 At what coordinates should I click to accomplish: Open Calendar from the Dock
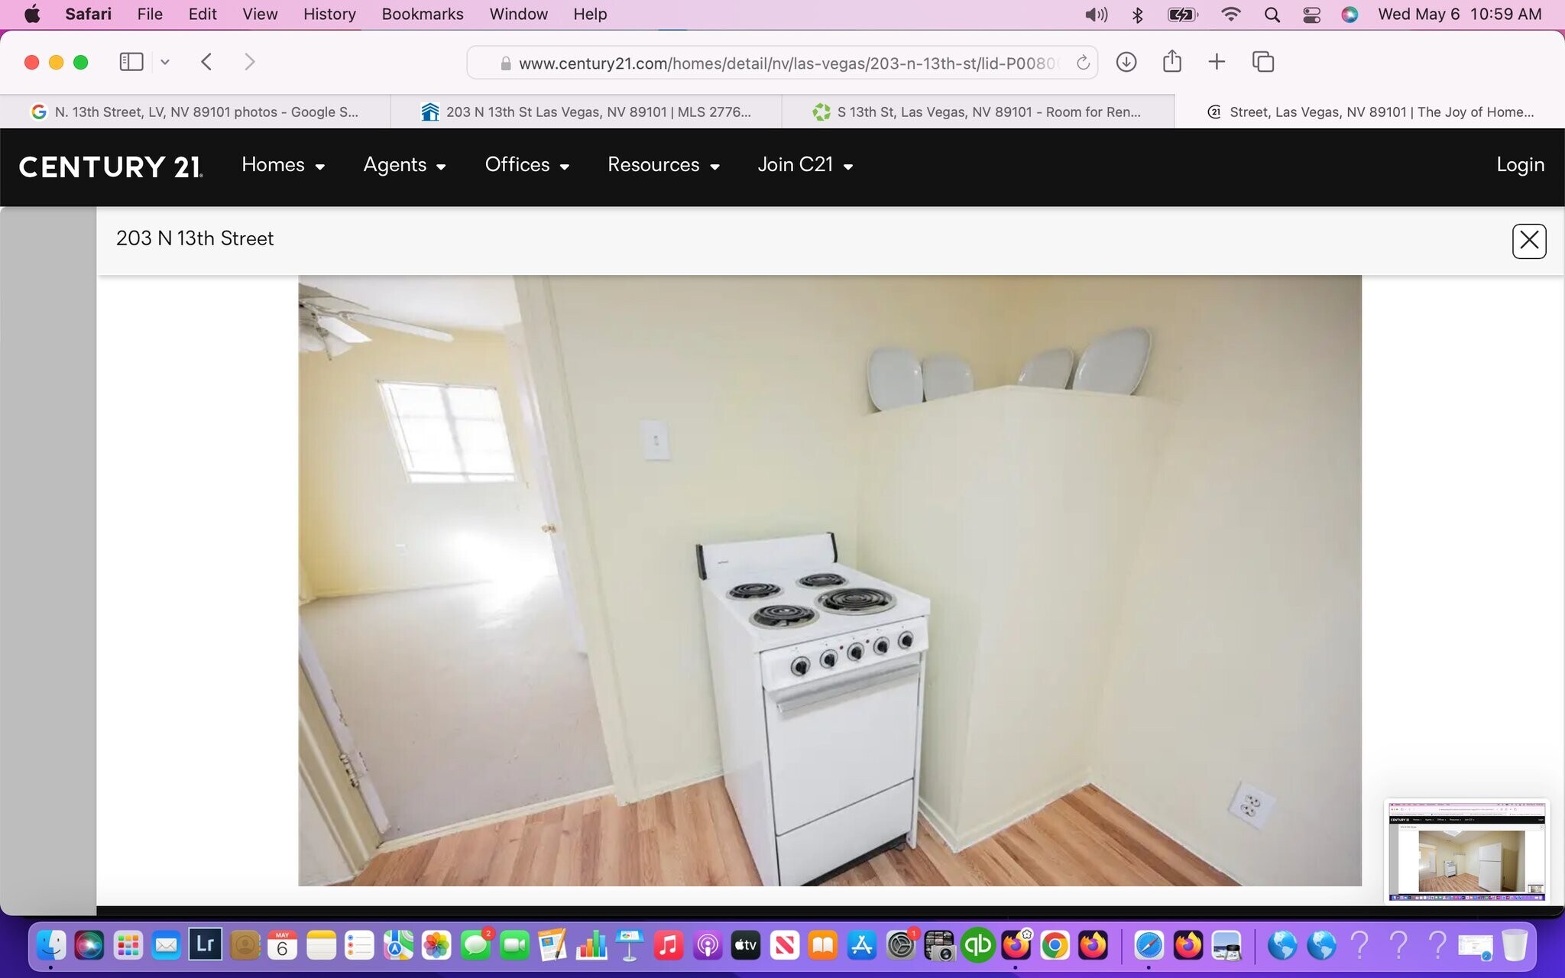pos(282,945)
